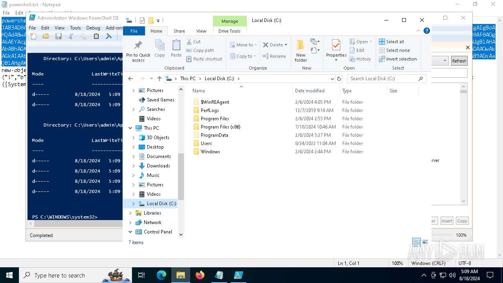Screen dimensions: 503x283
Task: Switch to the Share ribbon tab
Action: tap(179, 31)
